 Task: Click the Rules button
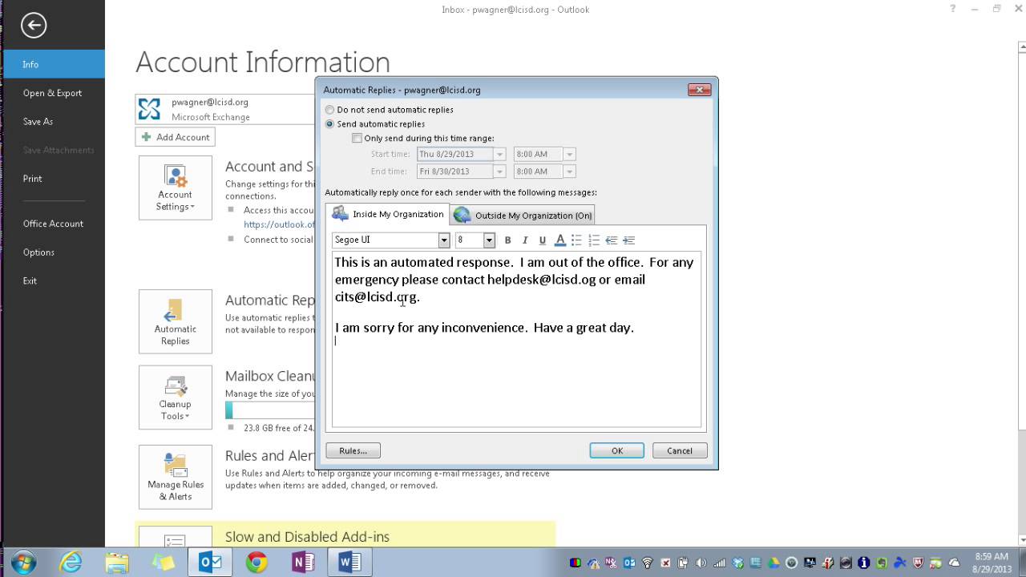click(353, 450)
